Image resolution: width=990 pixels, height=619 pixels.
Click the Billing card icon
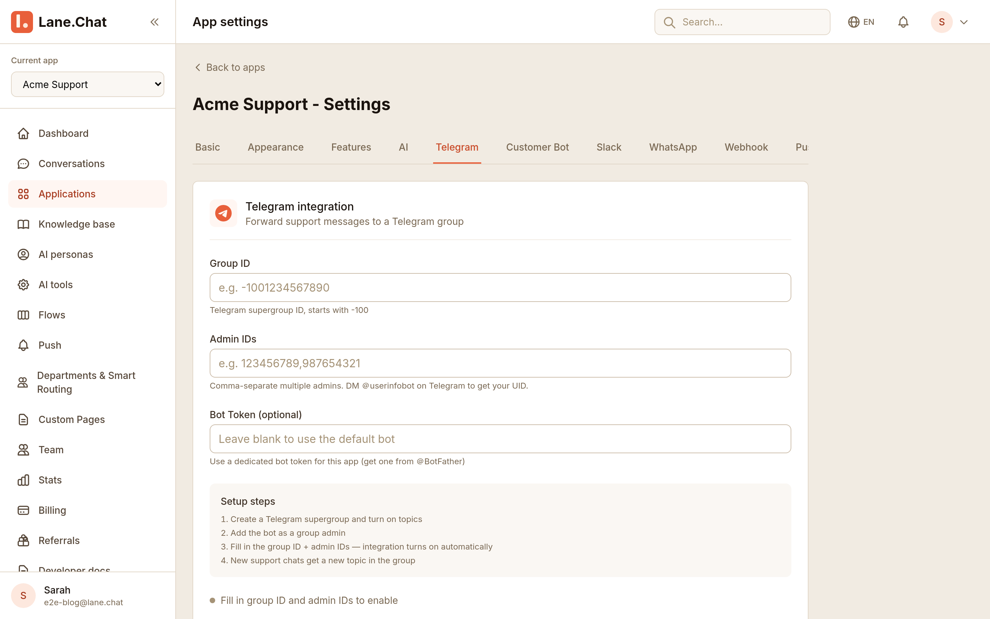23,511
